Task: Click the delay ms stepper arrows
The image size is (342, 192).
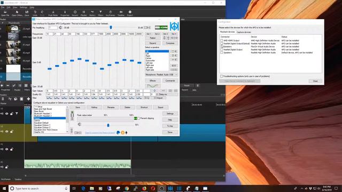Action: (157, 94)
